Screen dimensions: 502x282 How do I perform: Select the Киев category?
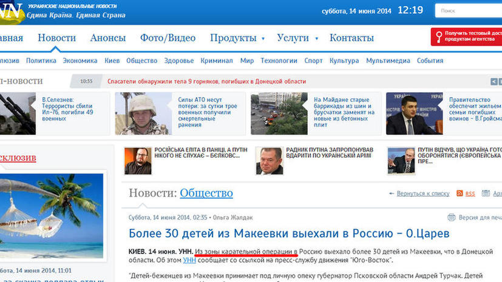[112, 61]
